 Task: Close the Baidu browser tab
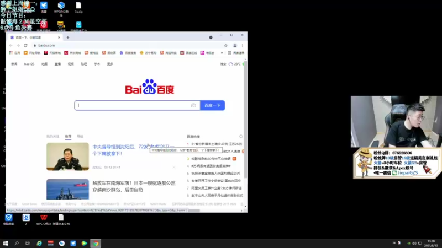59,37
